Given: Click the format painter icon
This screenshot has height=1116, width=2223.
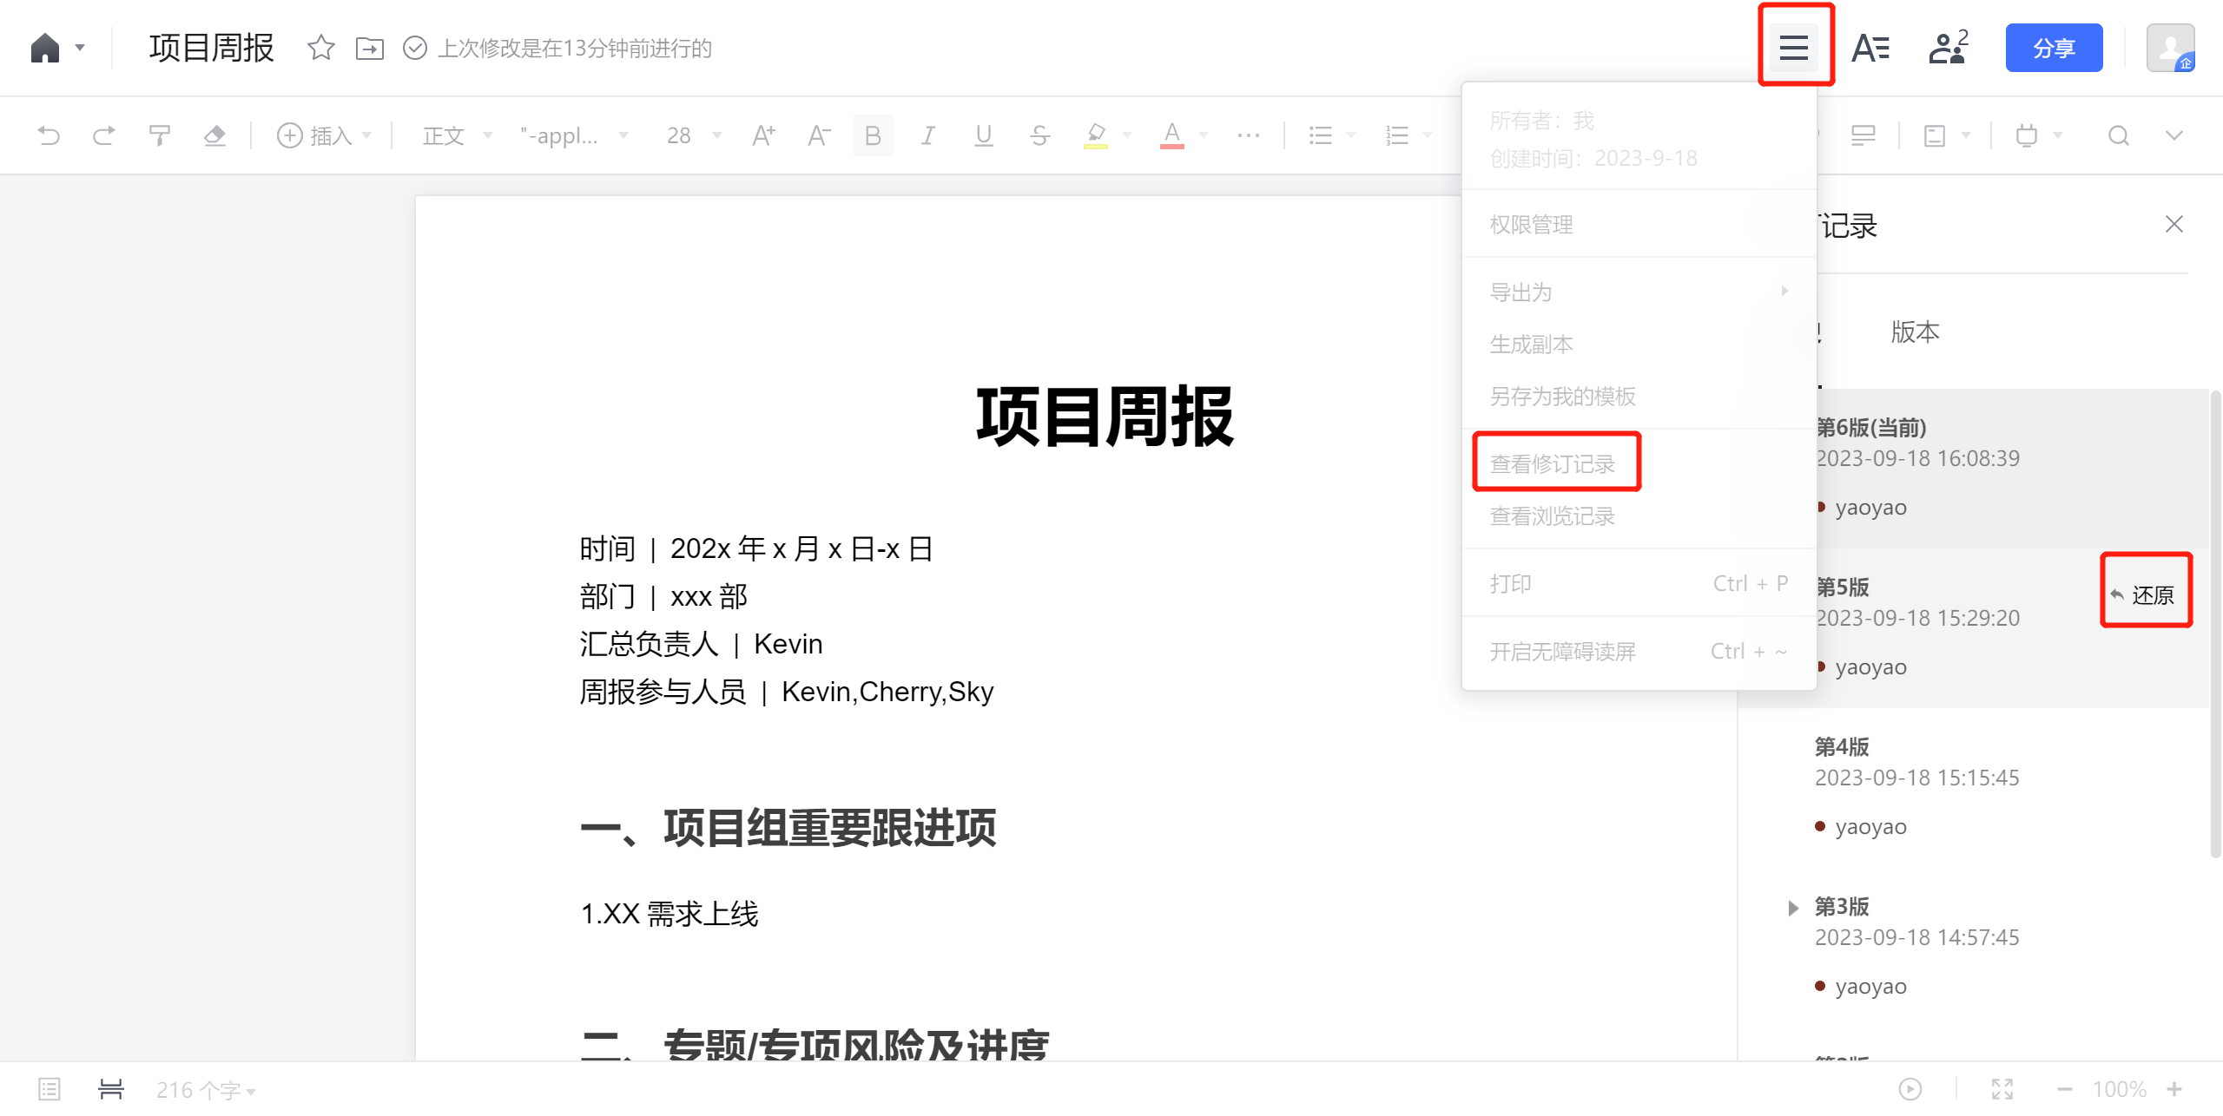Looking at the screenshot, I should (x=159, y=135).
